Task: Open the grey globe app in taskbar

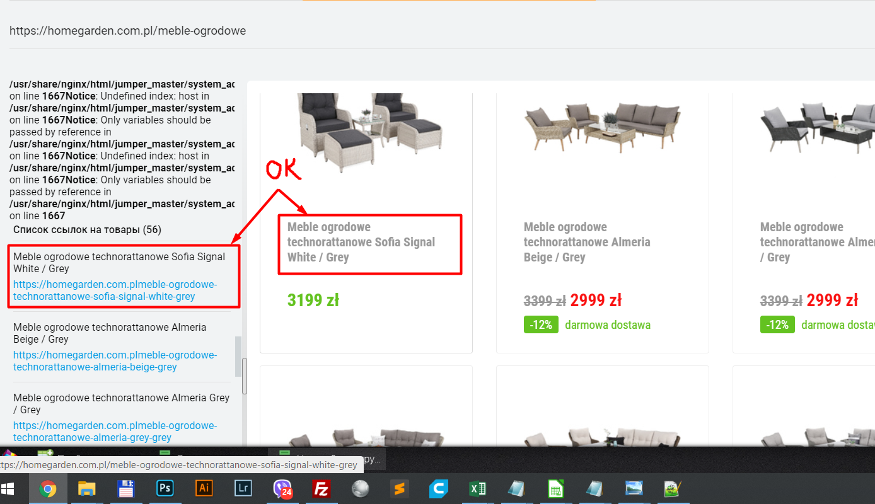Action: pos(360,489)
